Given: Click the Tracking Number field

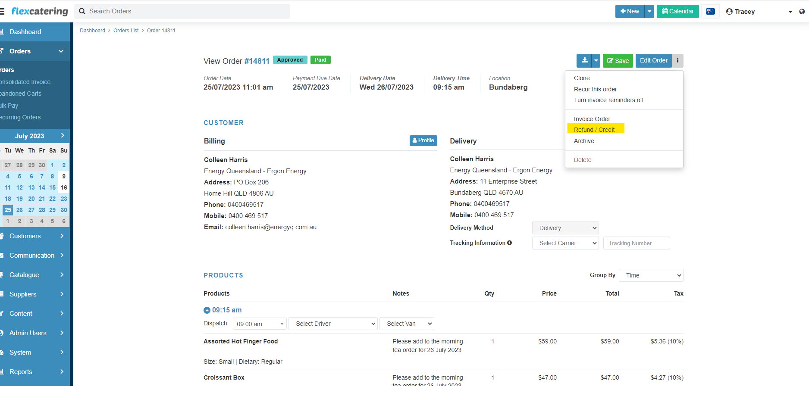Looking at the screenshot, I should [x=637, y=243].
